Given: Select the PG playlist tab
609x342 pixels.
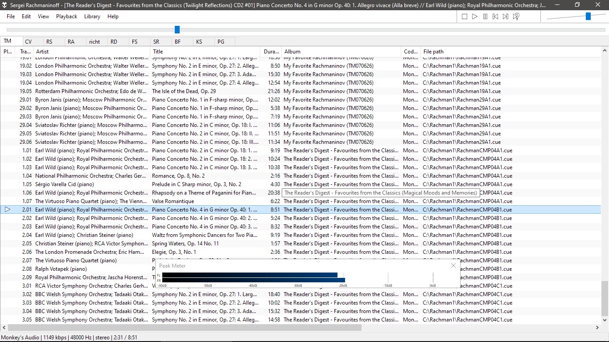Looking at the screenshot, I should (x=221, y=41).
